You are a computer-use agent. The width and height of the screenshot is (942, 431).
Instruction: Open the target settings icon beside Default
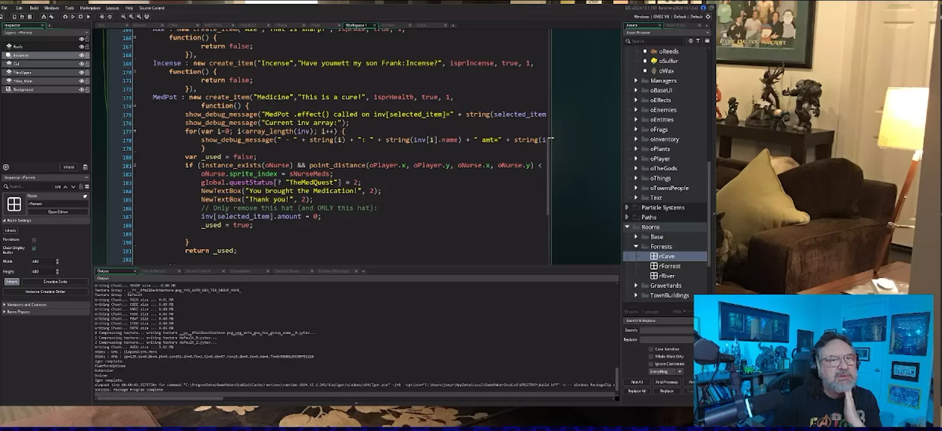[x=708, y=17]
